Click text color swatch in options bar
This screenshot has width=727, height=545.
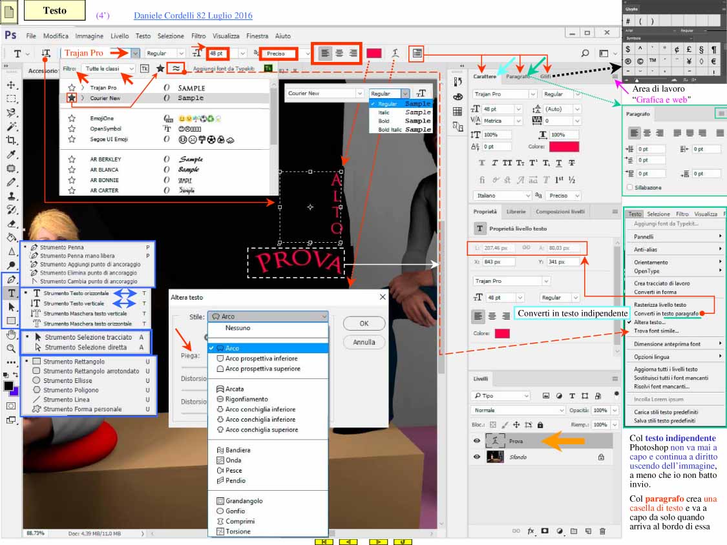tap(374, 54)
